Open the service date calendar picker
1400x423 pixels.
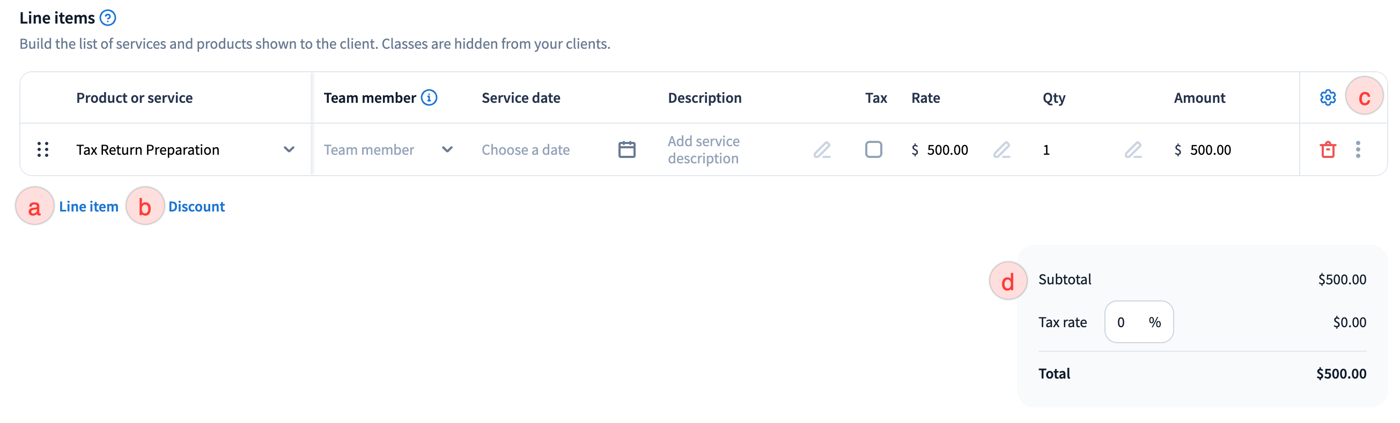(x=627, y=150)
